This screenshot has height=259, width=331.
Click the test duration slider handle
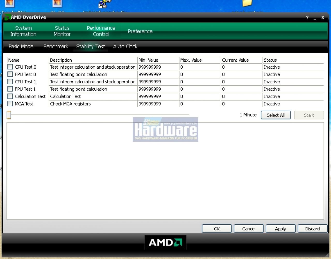pos(9,115)
